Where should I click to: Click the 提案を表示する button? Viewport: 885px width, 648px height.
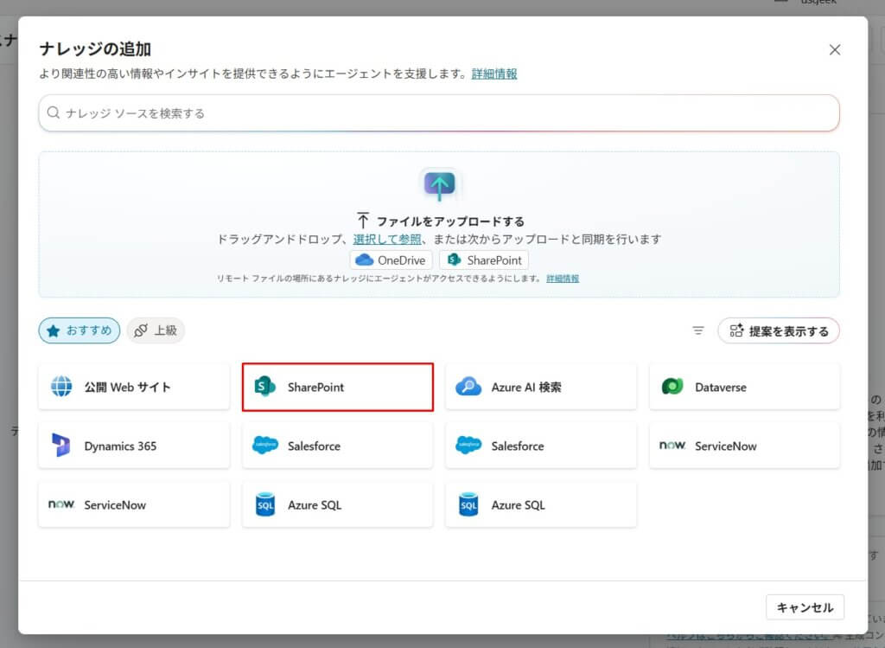(x=779, y=330)
